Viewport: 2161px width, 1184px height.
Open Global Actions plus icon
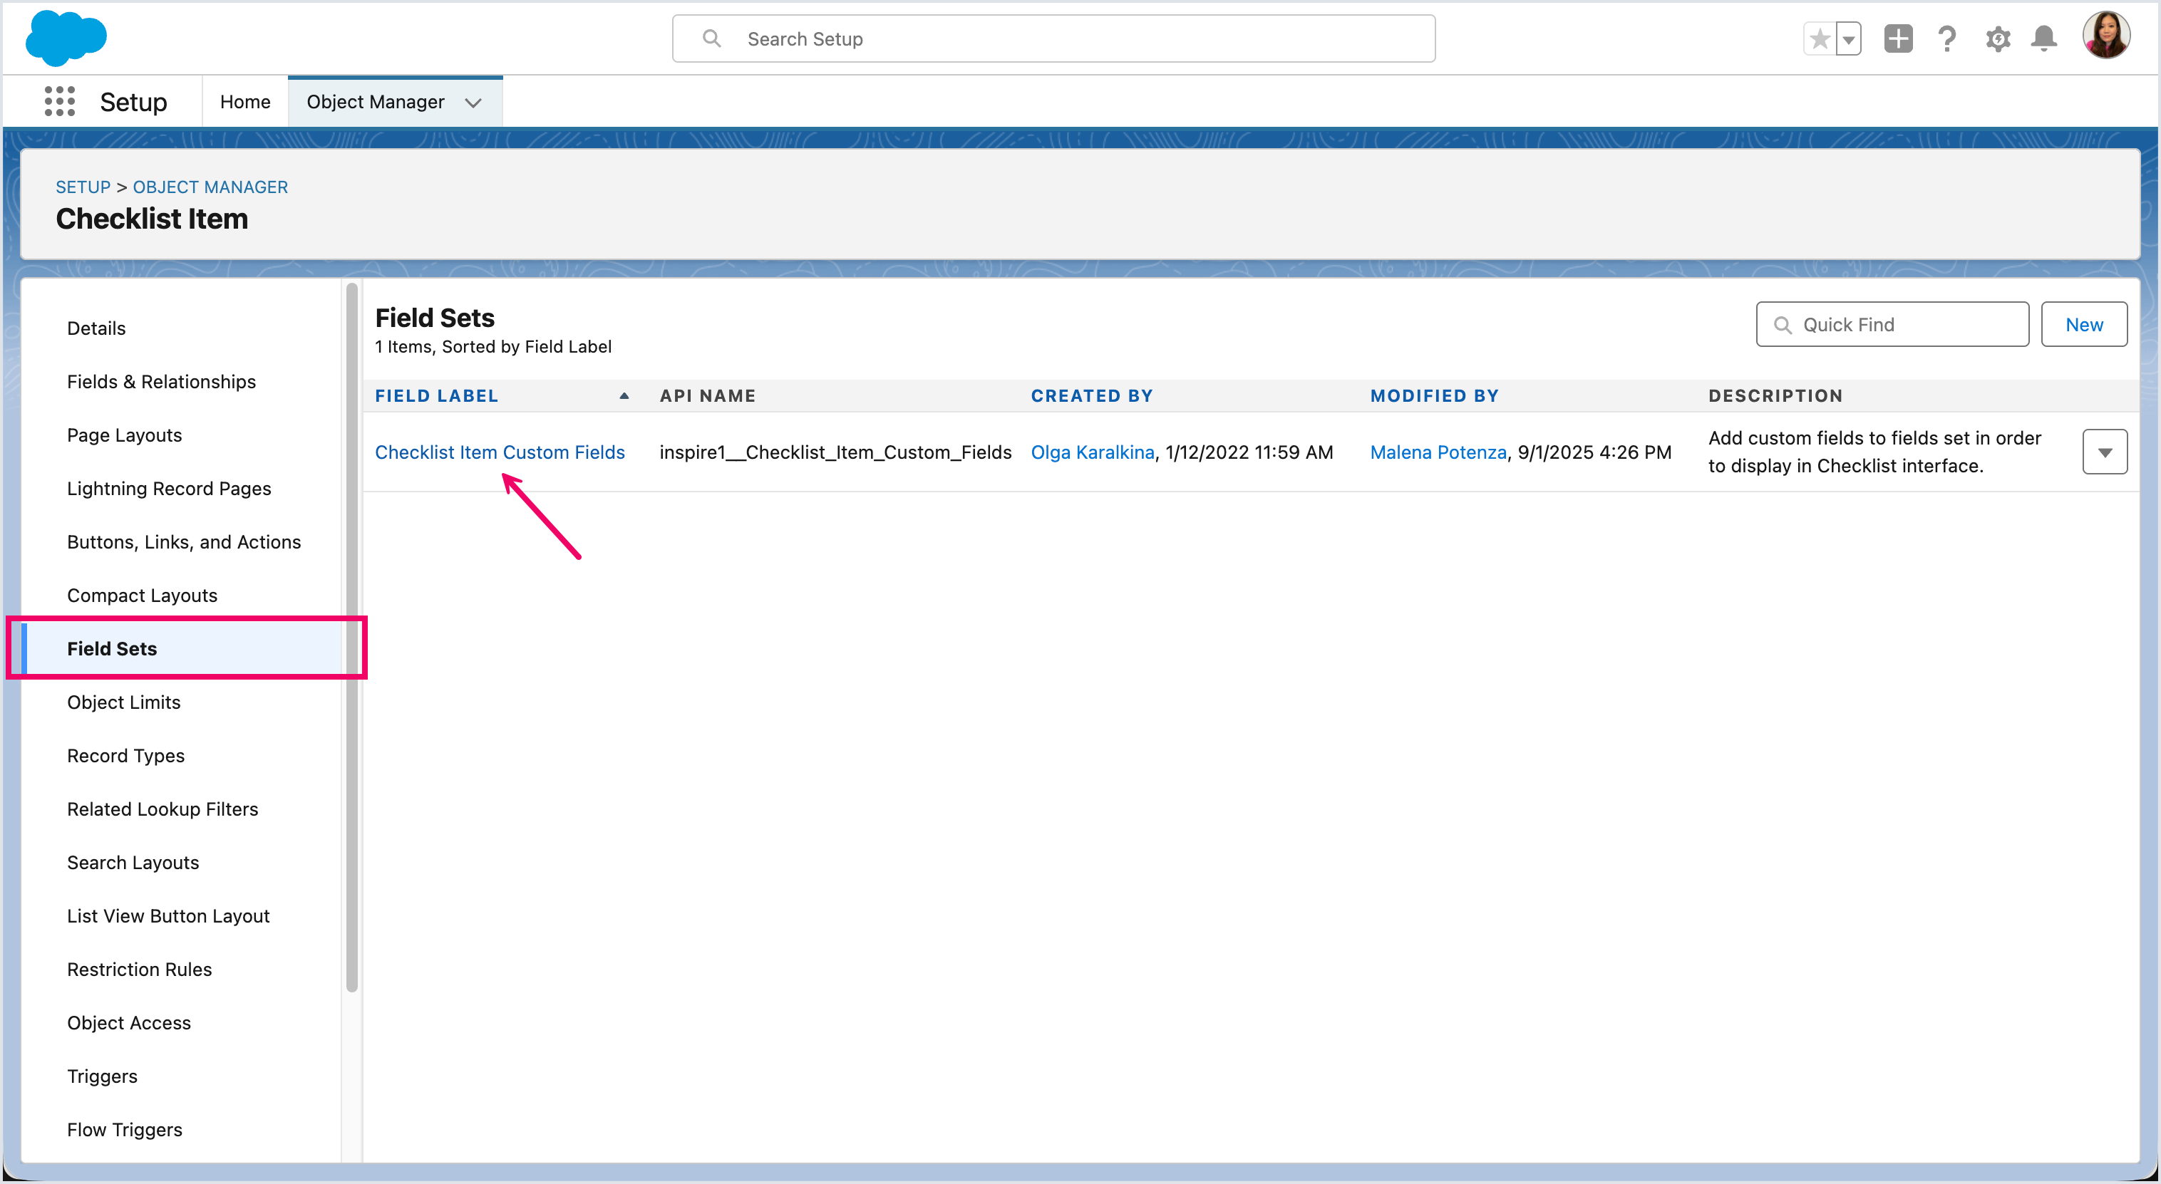point(1897,38)
